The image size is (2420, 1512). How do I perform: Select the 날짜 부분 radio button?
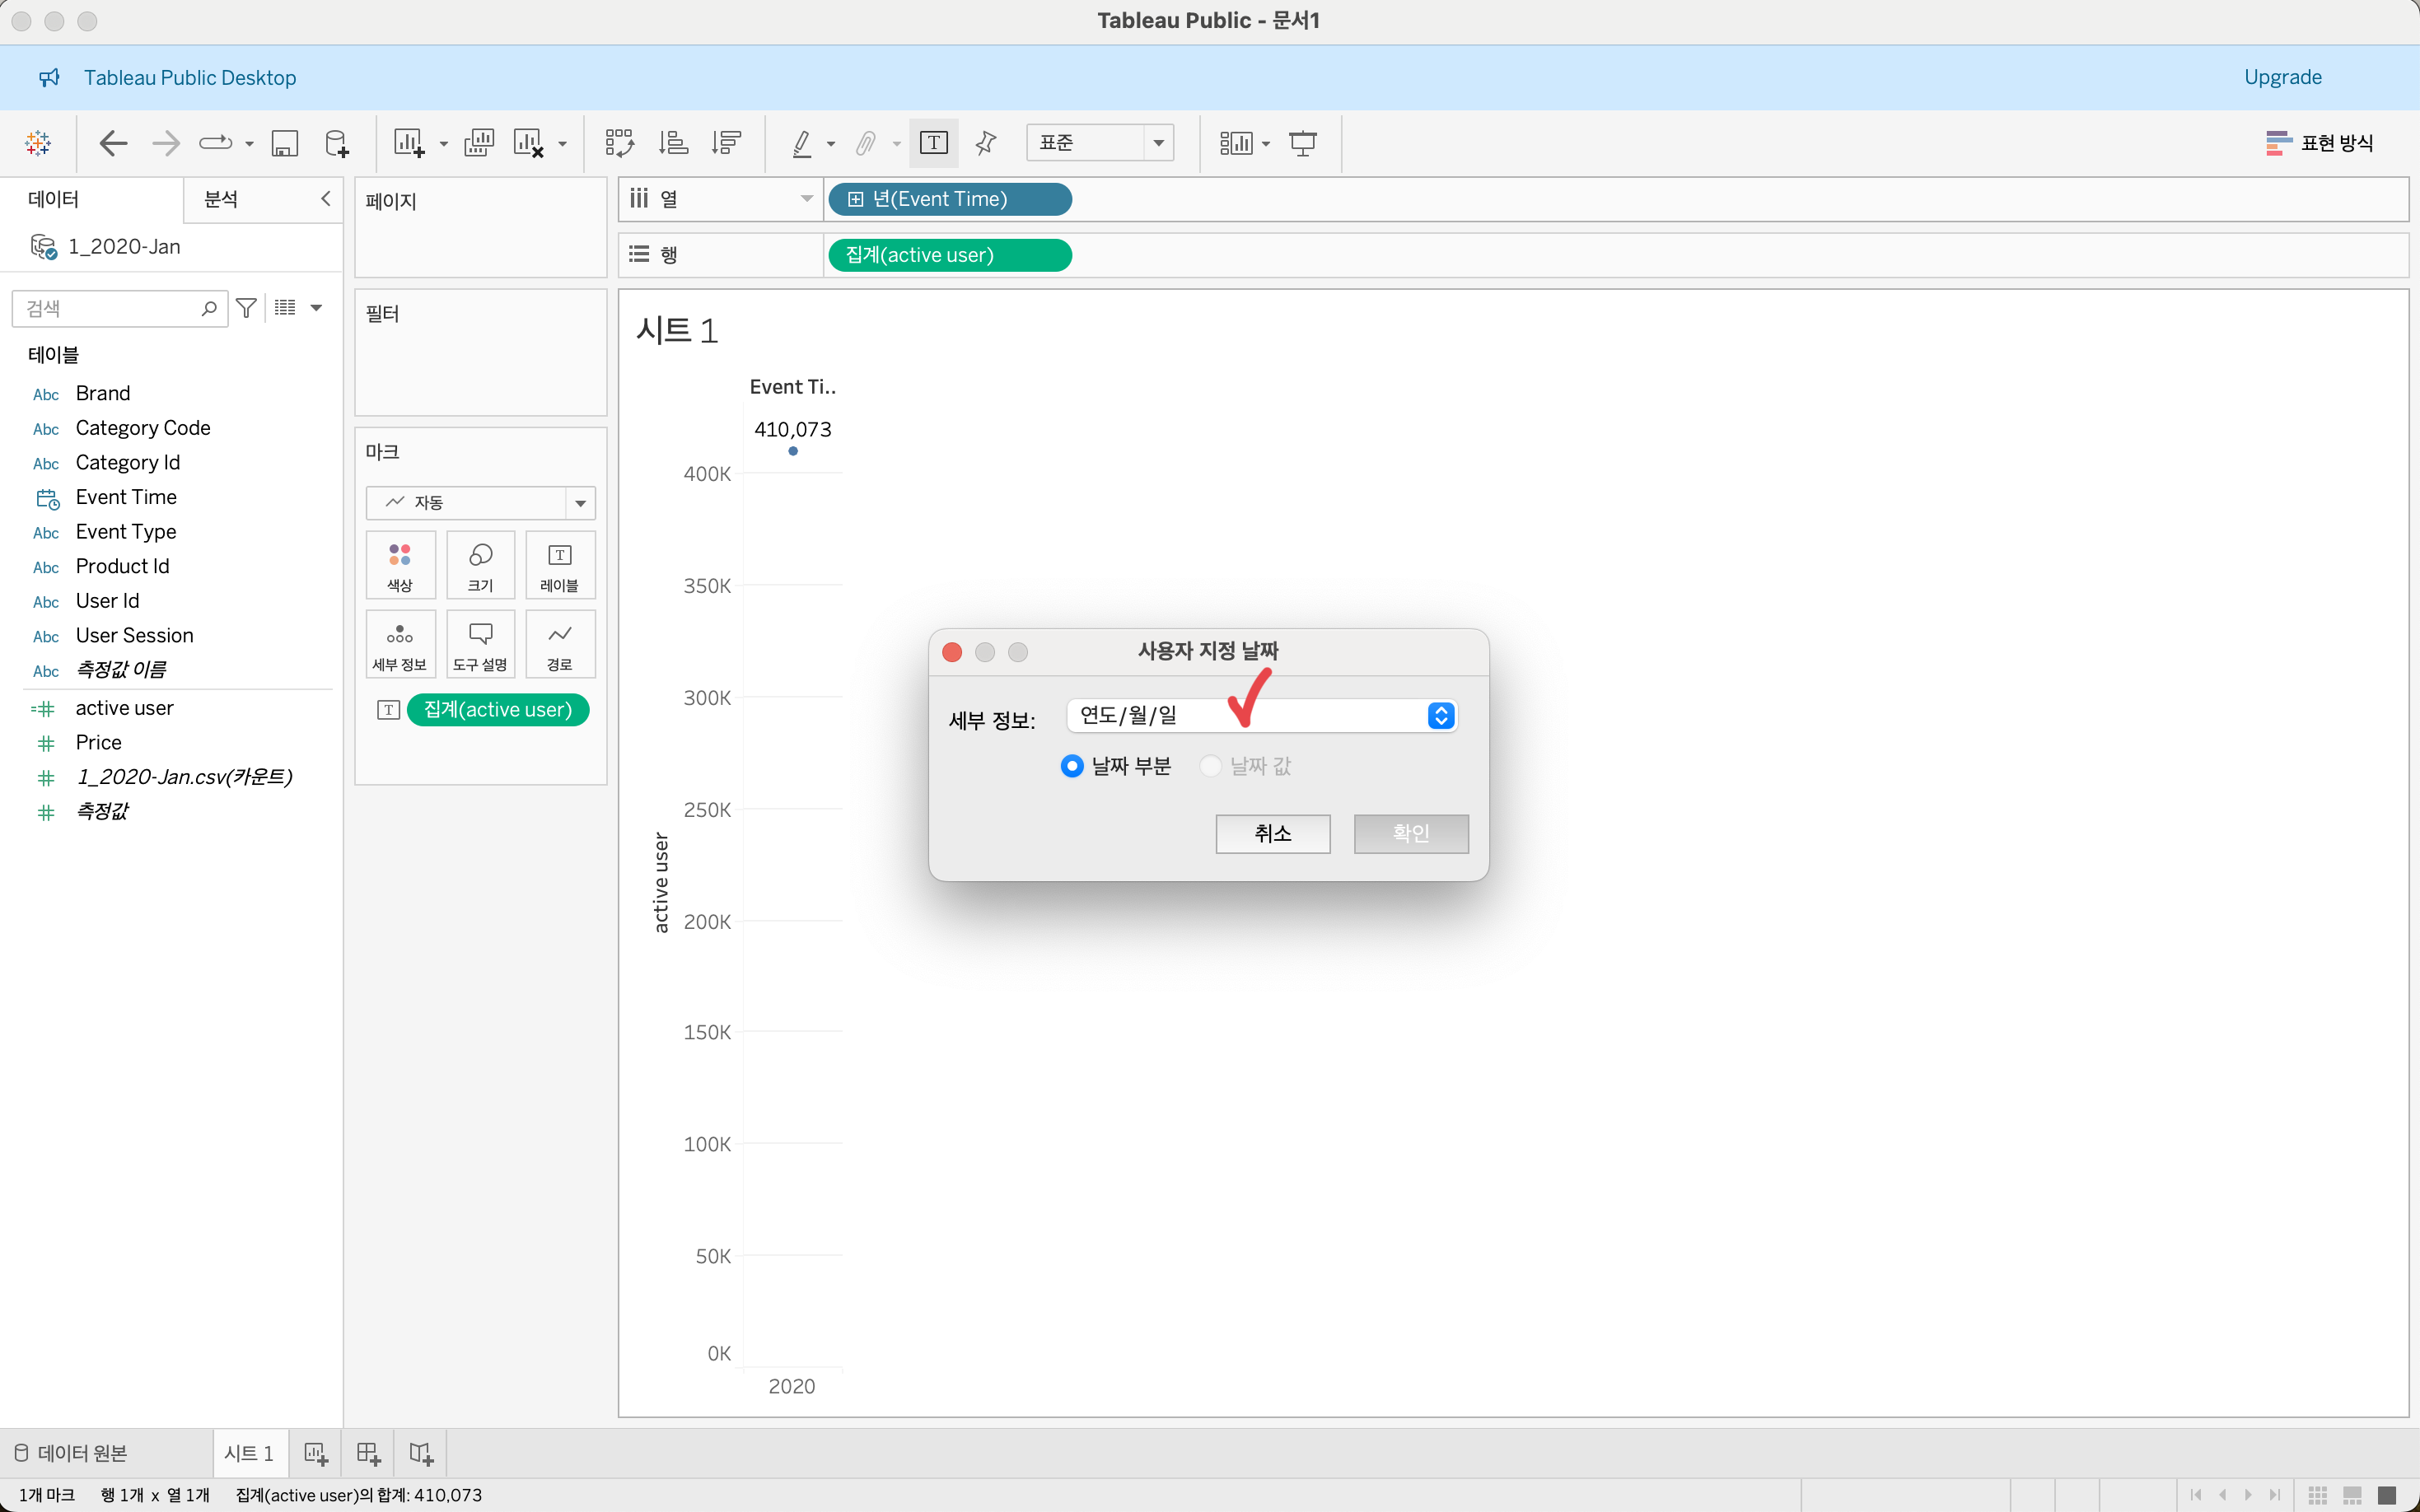[1072, 766]
